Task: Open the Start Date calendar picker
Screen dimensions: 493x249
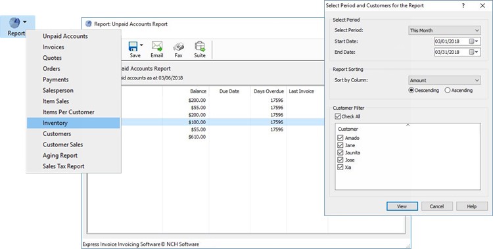Action: click(x=473, y=41)
